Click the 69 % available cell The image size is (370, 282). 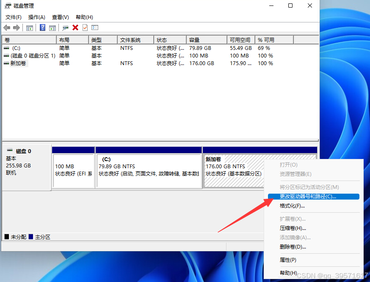264,48
